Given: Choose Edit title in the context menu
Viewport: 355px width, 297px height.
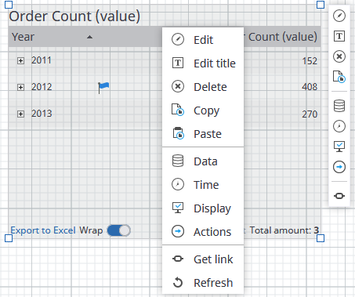Looking at the screenshot, I should click(203, 63).
